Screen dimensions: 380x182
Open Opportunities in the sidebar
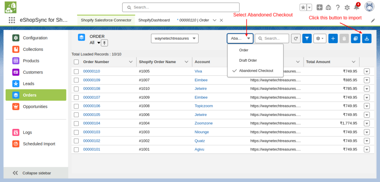36,107
